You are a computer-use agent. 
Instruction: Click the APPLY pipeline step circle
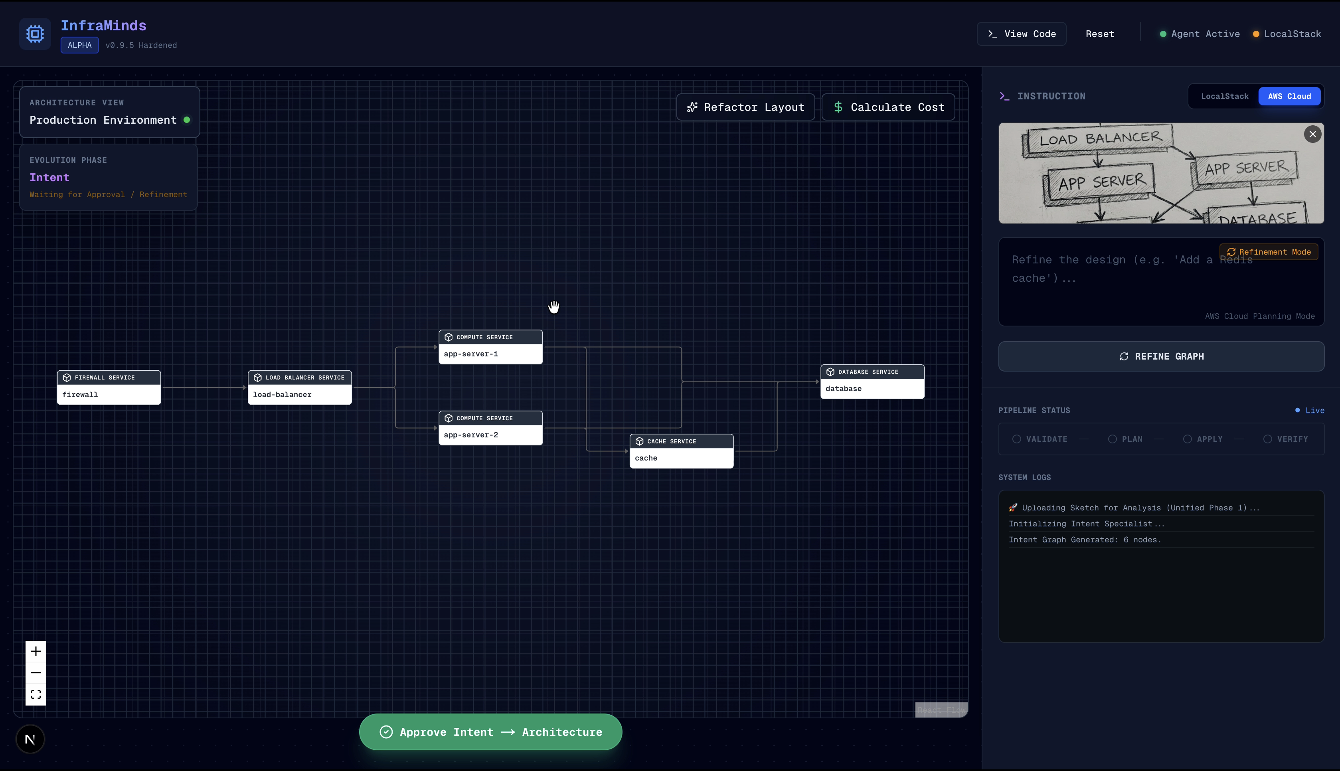click(x=1187, y=439)
